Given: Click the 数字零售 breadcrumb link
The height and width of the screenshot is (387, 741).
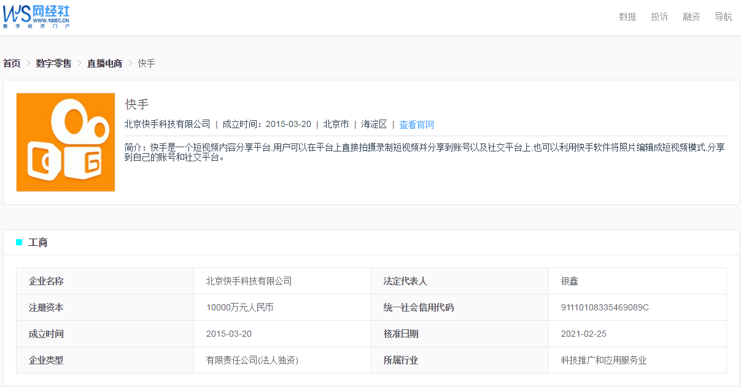Looking at the screenshot, I should 53,63.
